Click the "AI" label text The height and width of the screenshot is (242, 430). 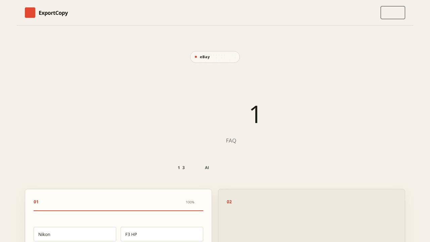tap(207, 168)
